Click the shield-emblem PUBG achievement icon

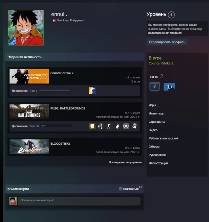click(126, 126)
